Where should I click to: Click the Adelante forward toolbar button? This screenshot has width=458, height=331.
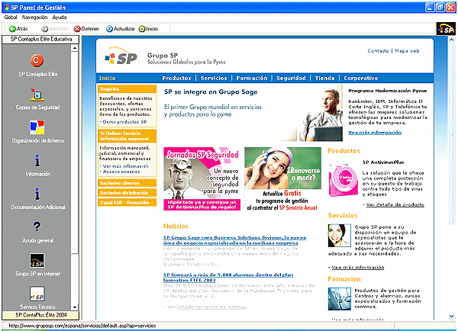pos(55,29)
